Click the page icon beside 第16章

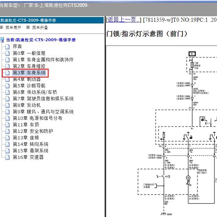pos(8,157)
